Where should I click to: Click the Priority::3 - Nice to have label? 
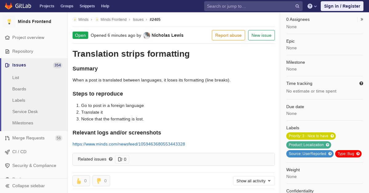click(308, 136)
